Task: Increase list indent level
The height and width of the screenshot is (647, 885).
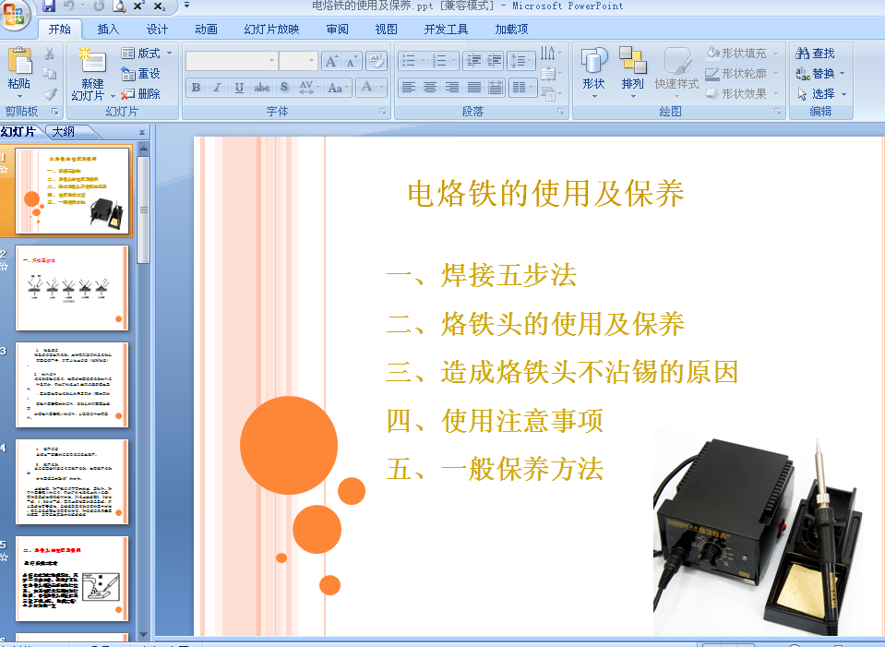Action: [x=494, y=61]
